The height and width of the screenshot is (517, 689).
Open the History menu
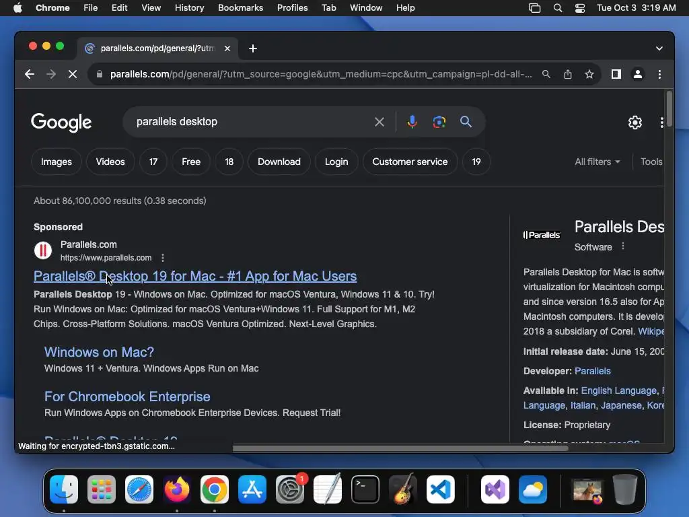(x=189, y=8)
